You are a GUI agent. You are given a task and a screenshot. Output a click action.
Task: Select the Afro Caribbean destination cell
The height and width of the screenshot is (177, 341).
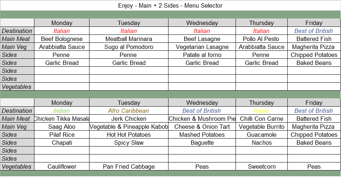pyautogui.click(x=129, y=111)
